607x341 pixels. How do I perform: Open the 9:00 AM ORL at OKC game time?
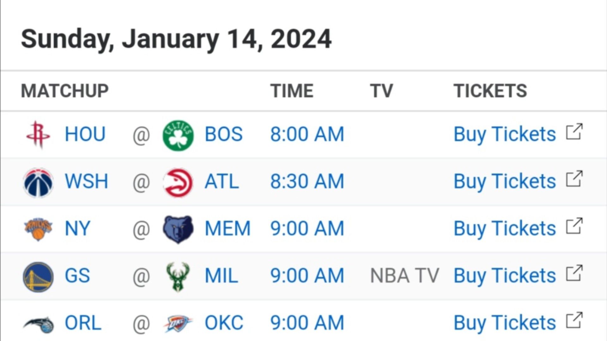[x=307, y=323]
